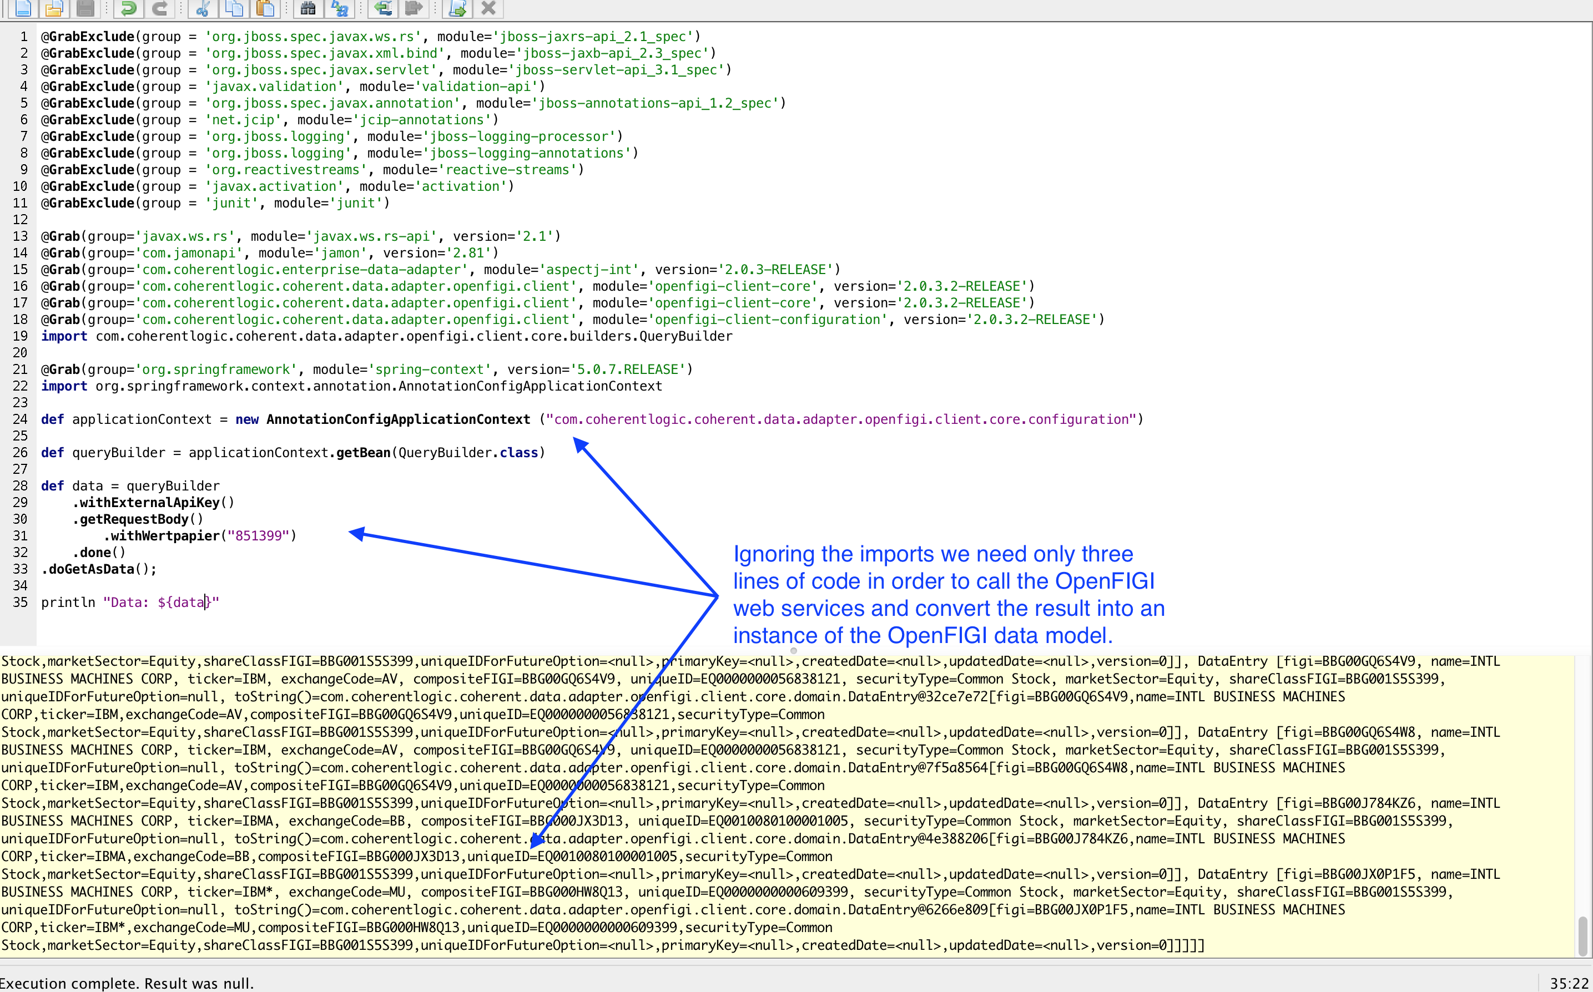Image resolution: width=1593 pixels, height=992 pixels.
Task: Cut the selected text
Action: 203,8
